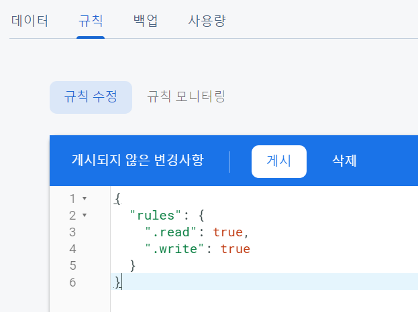The height and width of the screenshot is (312, 418).
Task: Switch to 규칙 모니터링 sub-tab
Action: tap(186, 97)
